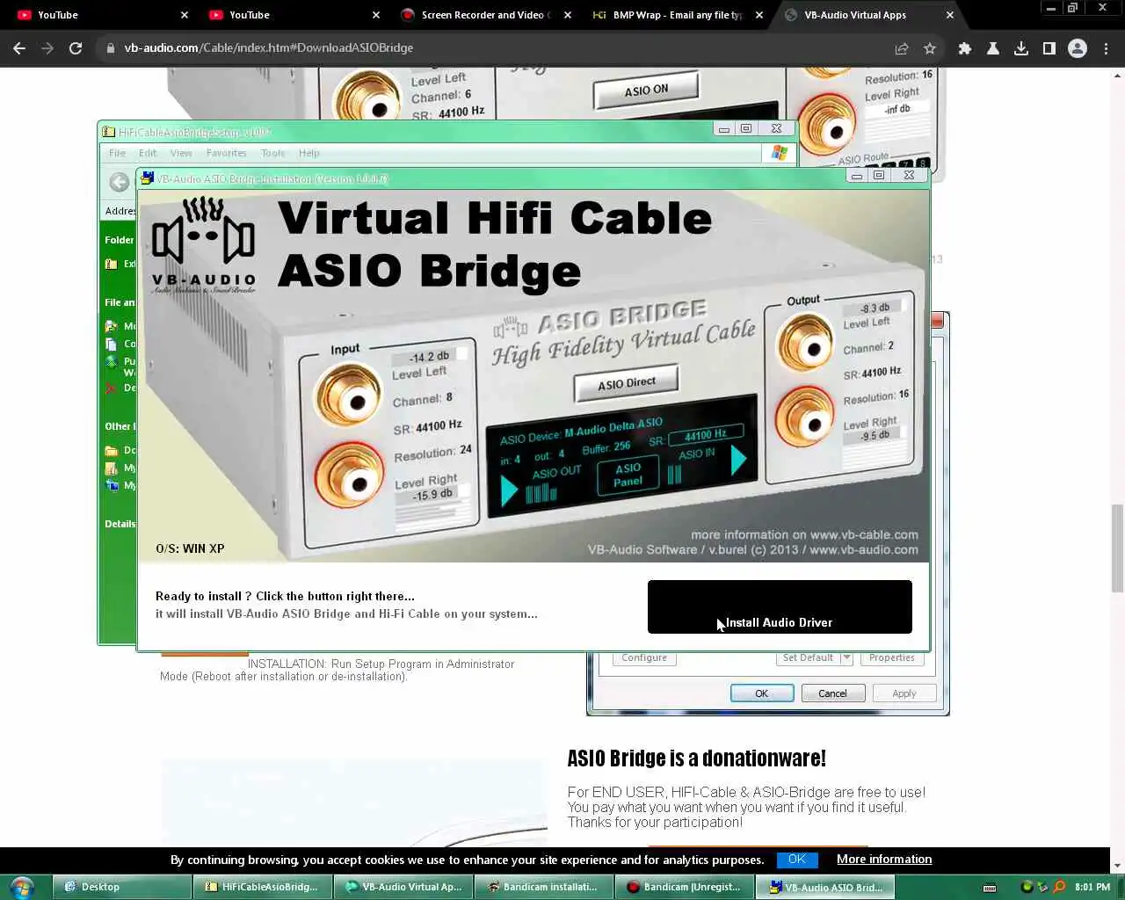1125x900 pixels.
Task: Open Desktop from the taskbar
Action: tap(120, 887)
